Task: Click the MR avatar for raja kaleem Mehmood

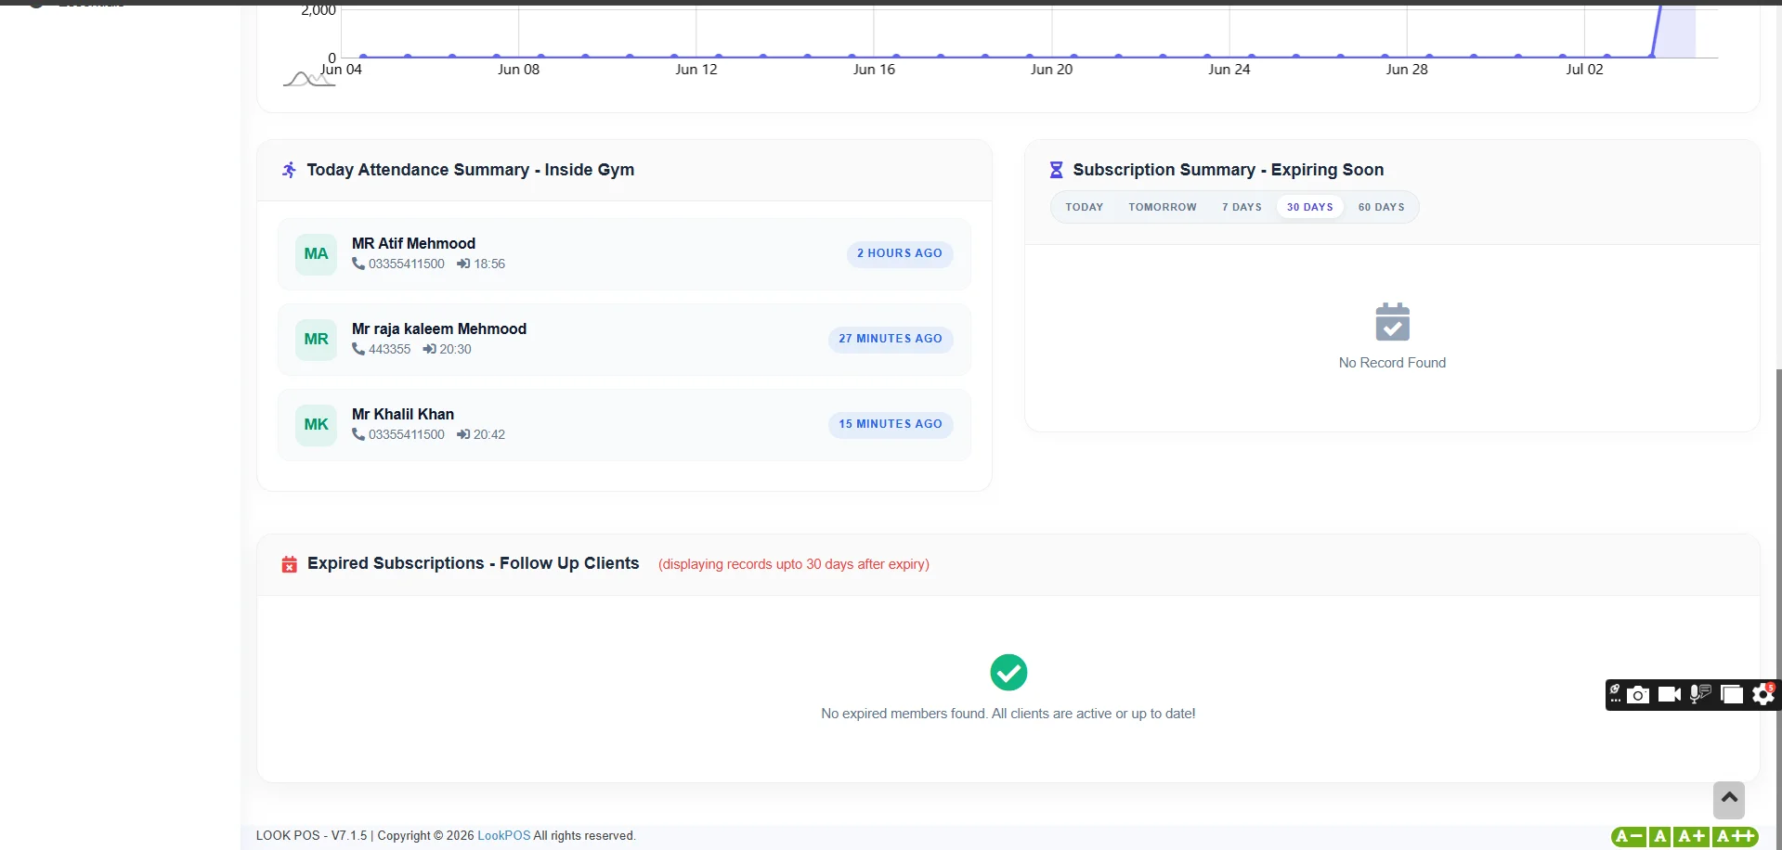Action: [x=316, y=340]
